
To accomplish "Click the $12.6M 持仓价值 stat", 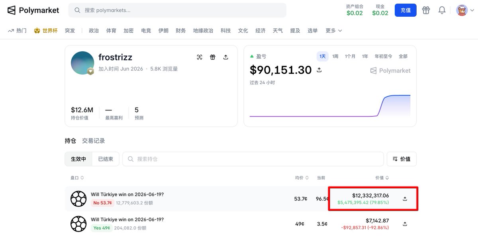I will 82,113.
